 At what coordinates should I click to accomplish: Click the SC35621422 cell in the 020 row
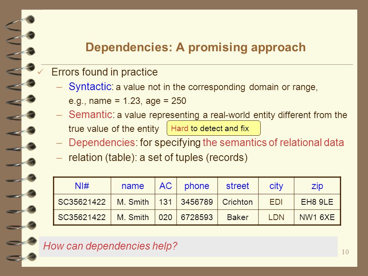click(82, 217)
